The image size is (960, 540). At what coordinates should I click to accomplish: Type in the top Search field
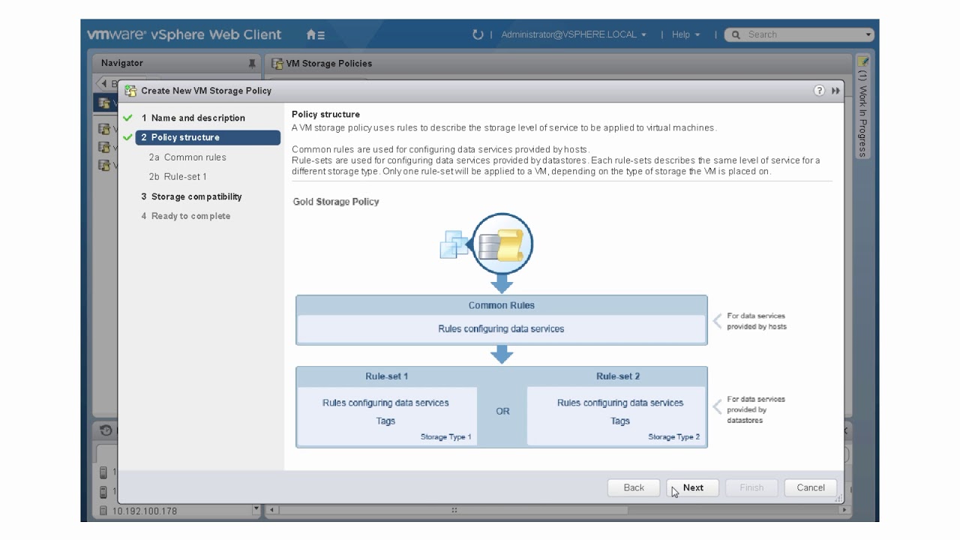(x=802, y=34)
